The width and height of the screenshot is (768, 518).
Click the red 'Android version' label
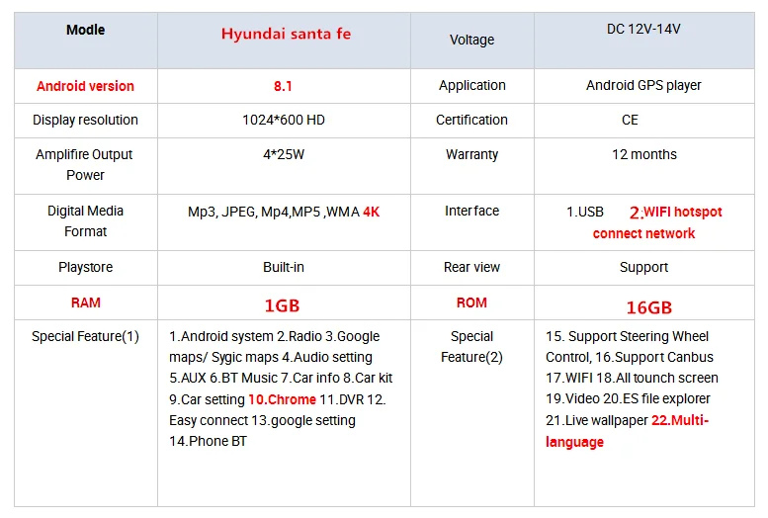coord(85,86)
